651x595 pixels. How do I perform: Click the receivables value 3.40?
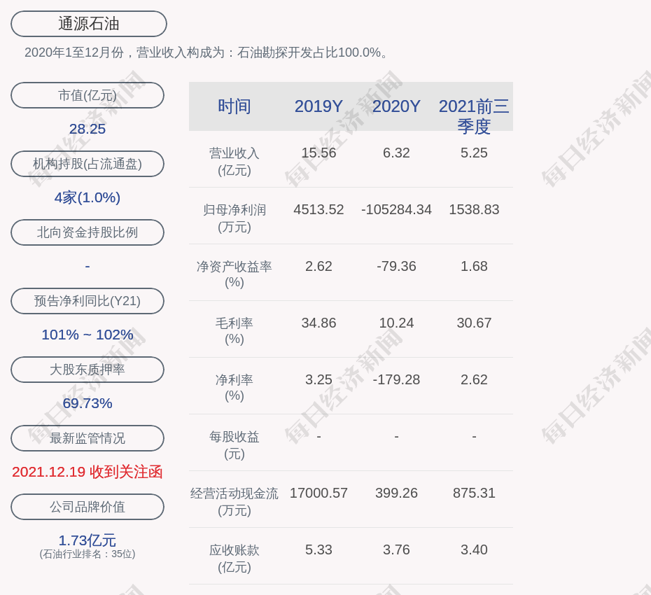pyautogui.click(x=474, y=549)
